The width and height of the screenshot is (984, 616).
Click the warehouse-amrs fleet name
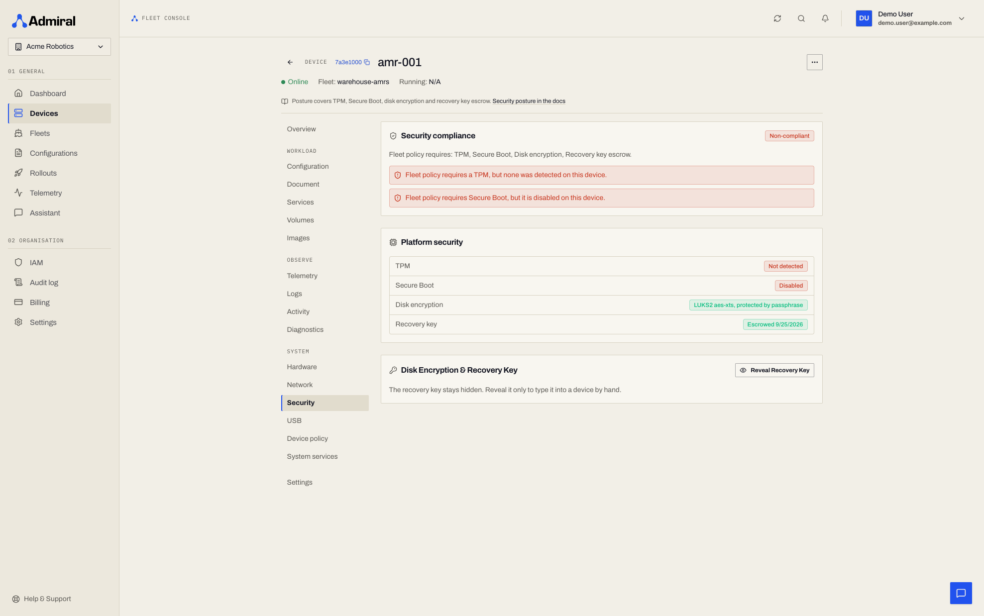363,82
